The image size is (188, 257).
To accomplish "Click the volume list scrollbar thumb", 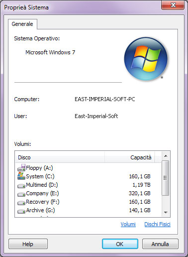I will (165, 178).
